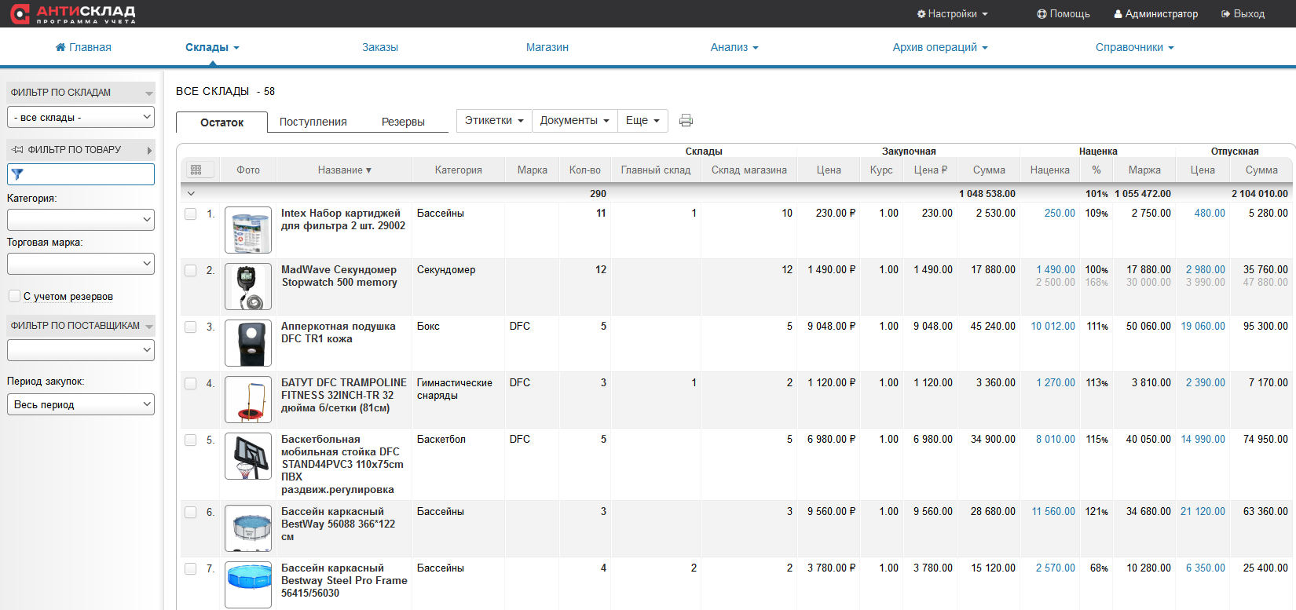Enable the С учетом резервов checkbox
Screen dimensions: 1296x610
pyautogui.click(x=14, y=296)
